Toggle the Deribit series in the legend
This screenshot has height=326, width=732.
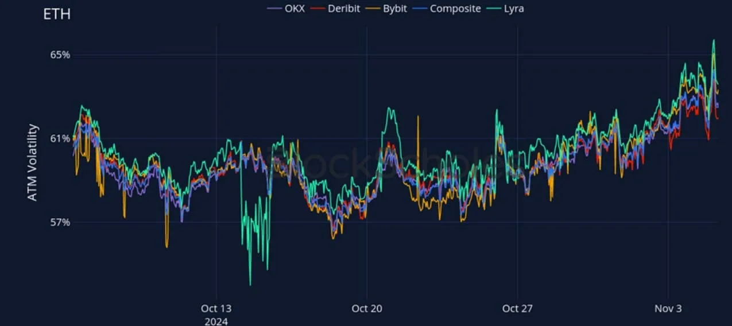[336, 9]
